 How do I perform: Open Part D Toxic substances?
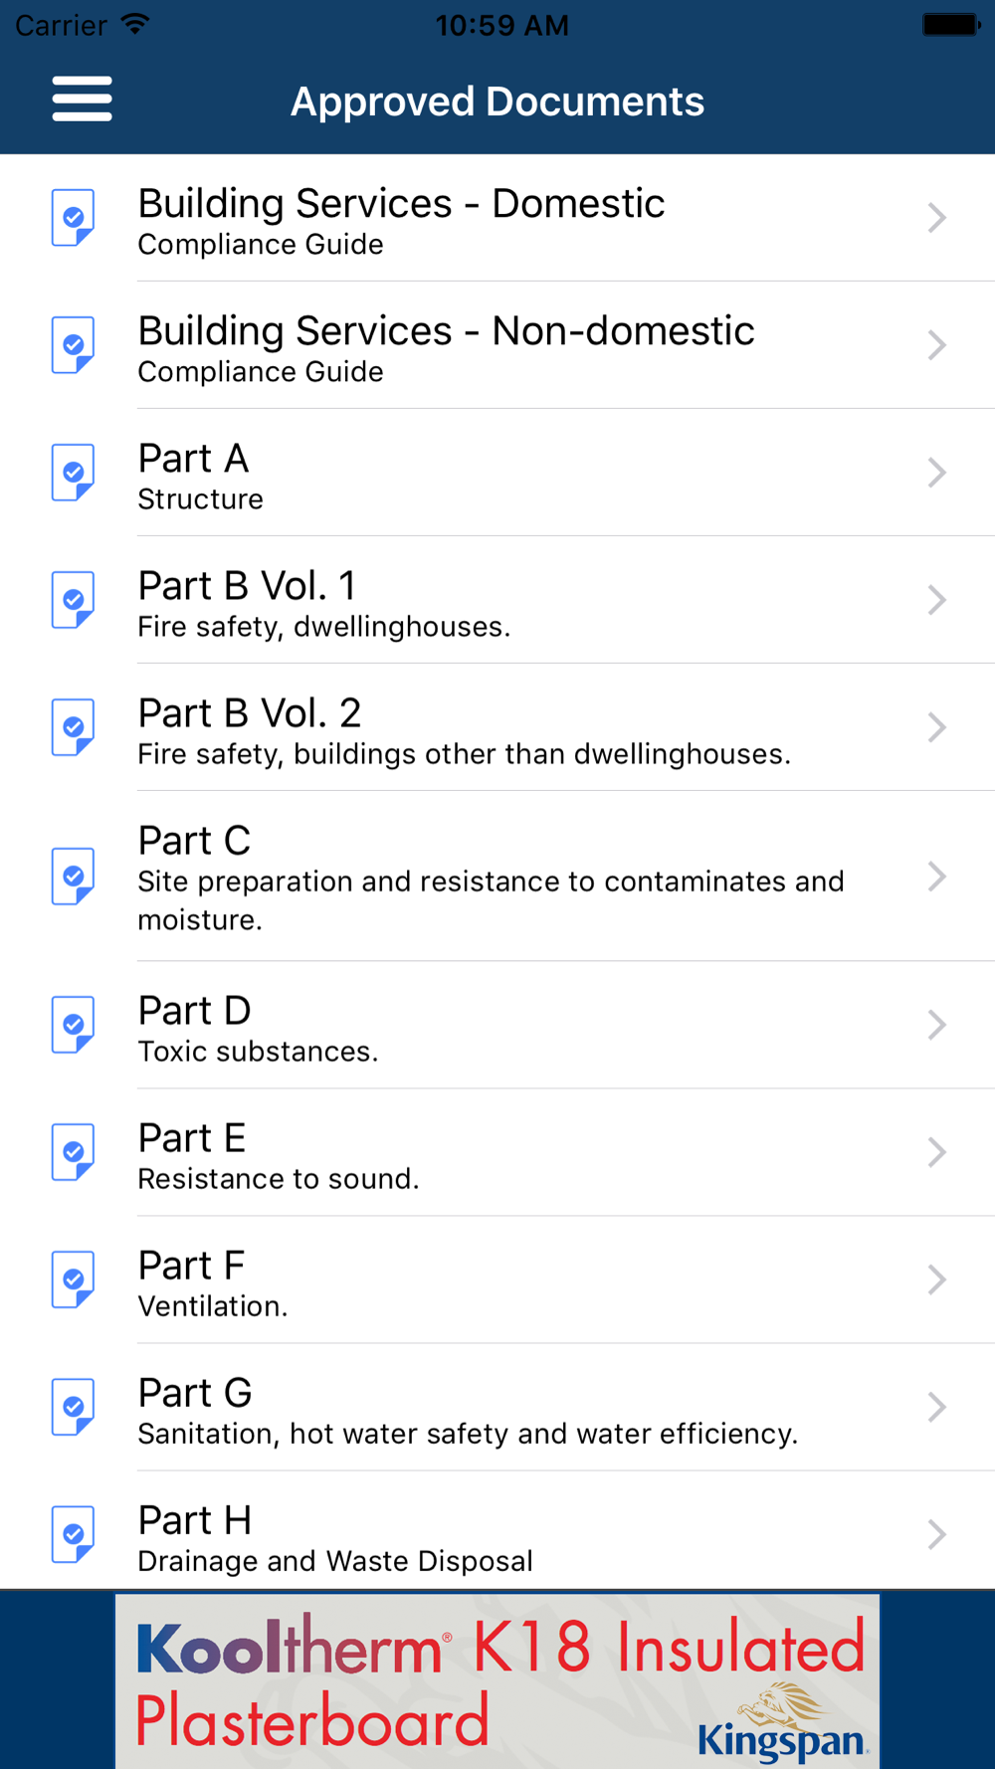(497, 1025)
